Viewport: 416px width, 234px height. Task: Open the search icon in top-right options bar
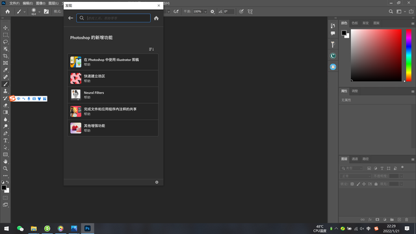pyautogui.click(x=391, y=12)
